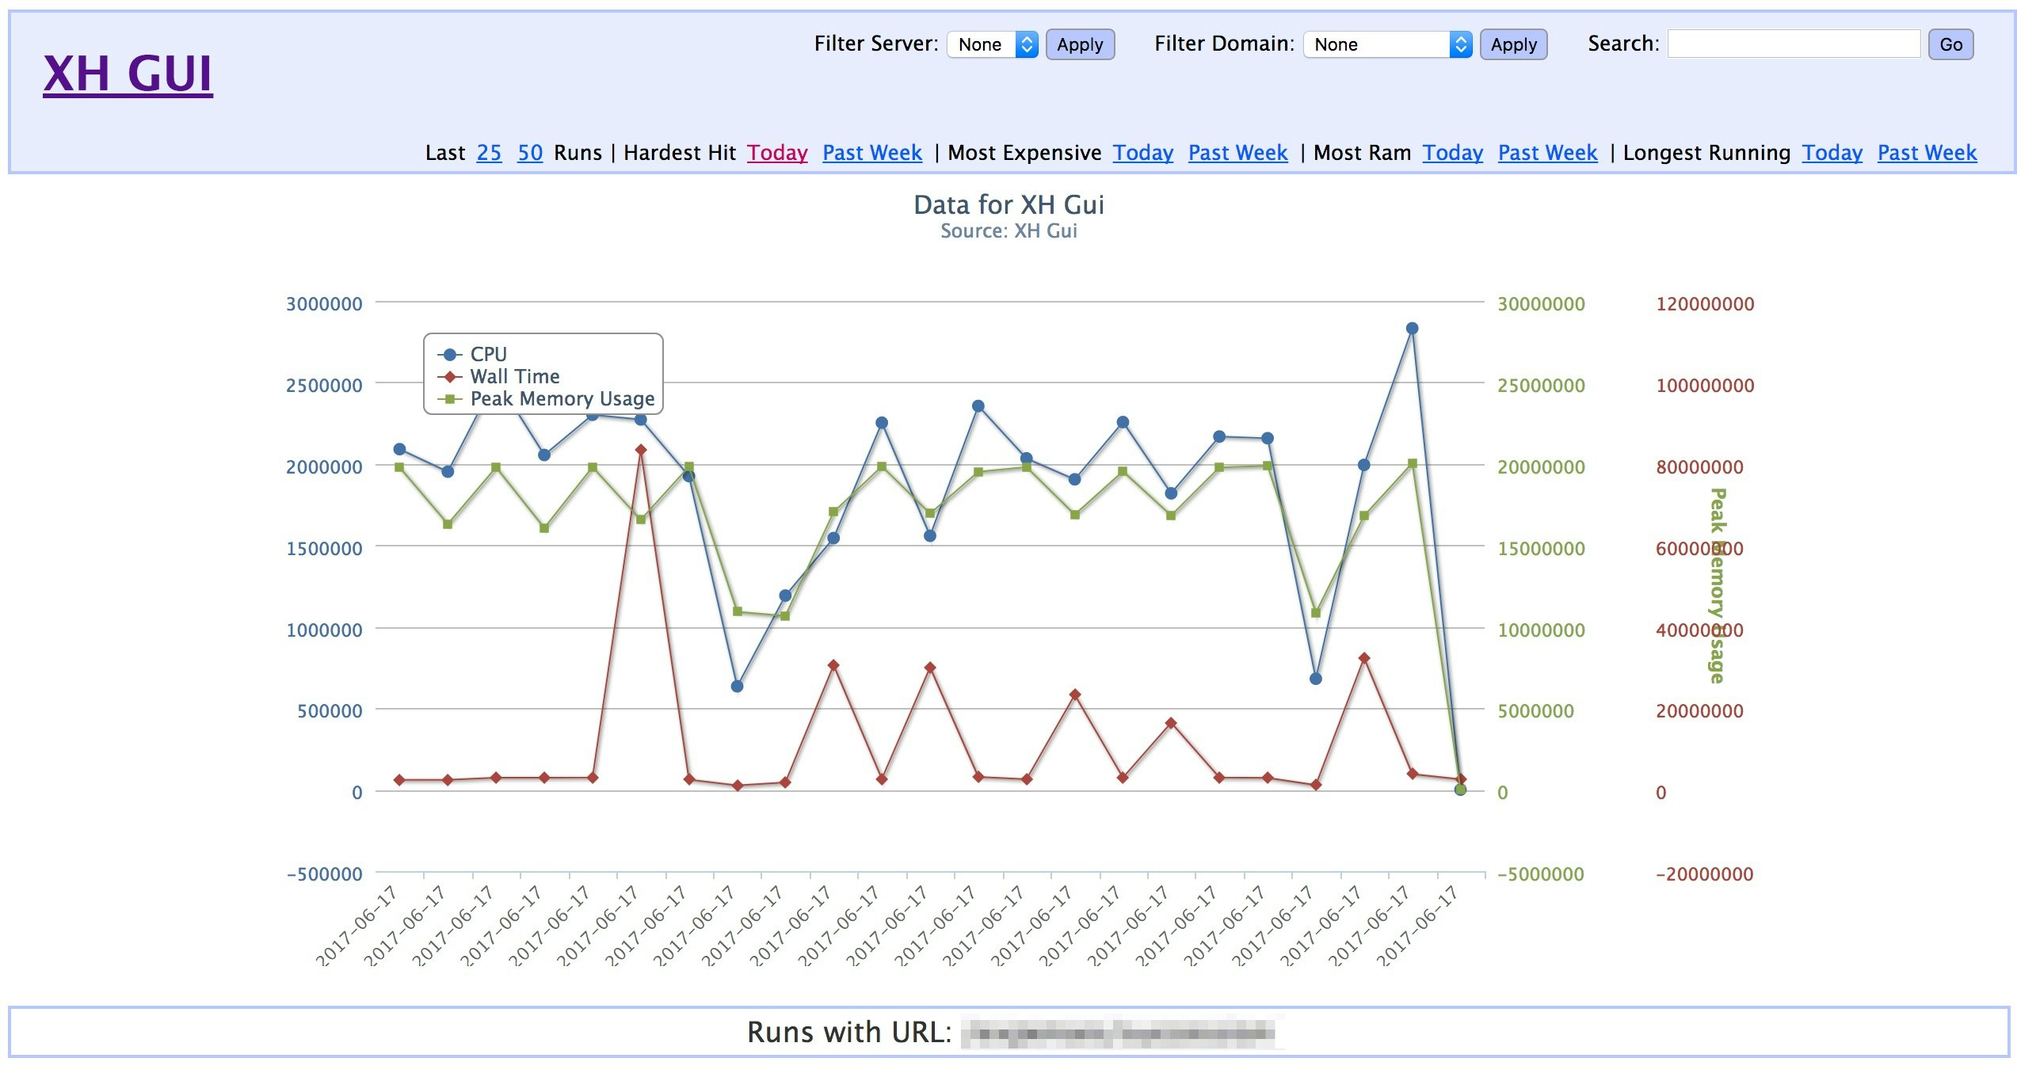Open Longest Running Past Week report
This screenshot has height=1077, width=2017.
(1927, 152)
